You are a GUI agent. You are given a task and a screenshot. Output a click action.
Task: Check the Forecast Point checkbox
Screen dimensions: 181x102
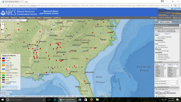tap(157, 59)
